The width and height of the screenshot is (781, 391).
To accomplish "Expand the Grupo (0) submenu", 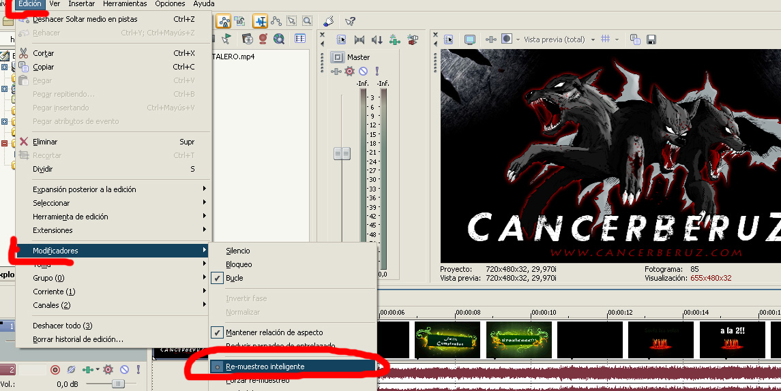I will [x=113, y=278].
